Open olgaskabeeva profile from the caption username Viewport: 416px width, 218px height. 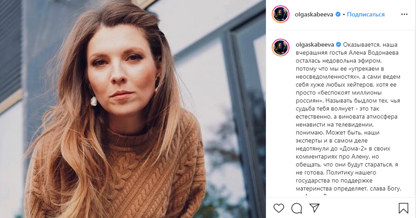pyautogui.click(x=315, y=44)
